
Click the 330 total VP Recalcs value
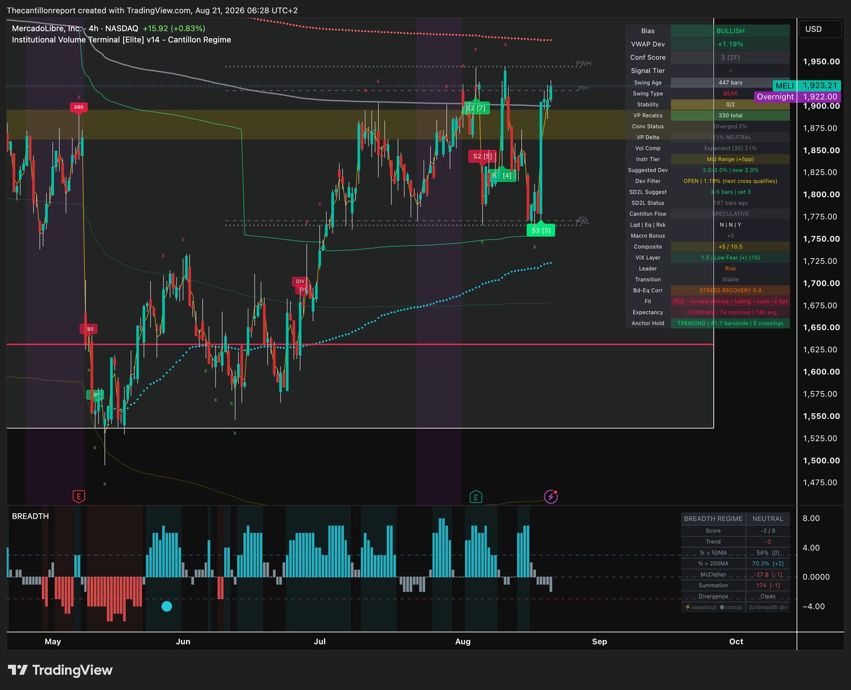click(x=730, y=116)
